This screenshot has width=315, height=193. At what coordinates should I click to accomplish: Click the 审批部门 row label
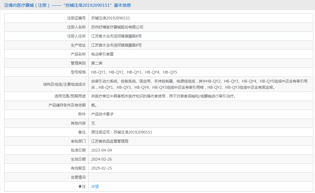point(78,141)
